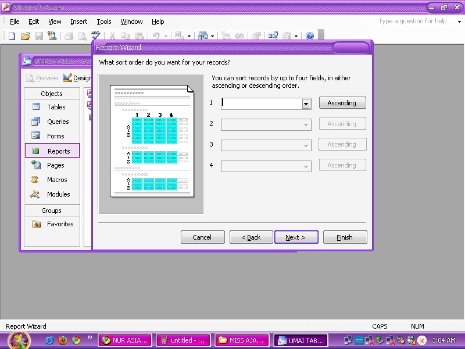Cancel the Report Wizard
This screenshot has height=349, width=465.
tap(202, 237)
